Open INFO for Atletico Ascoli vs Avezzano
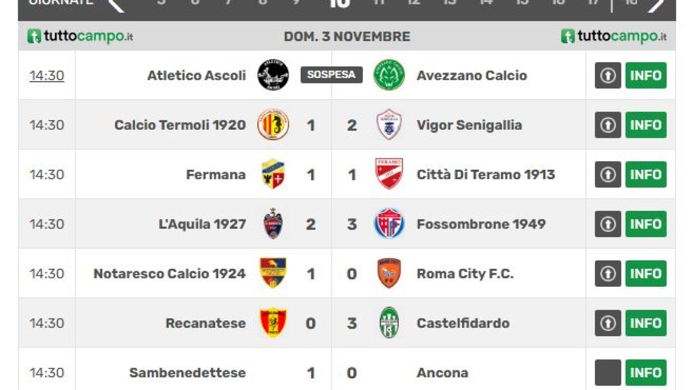Image resolution: width=693 pixels, height=390 pixels. point(646,75)
